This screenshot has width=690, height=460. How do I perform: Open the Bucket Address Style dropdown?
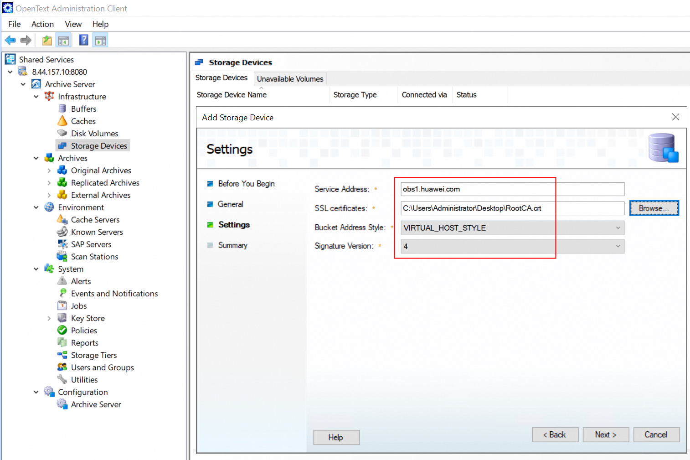(513, 228)
